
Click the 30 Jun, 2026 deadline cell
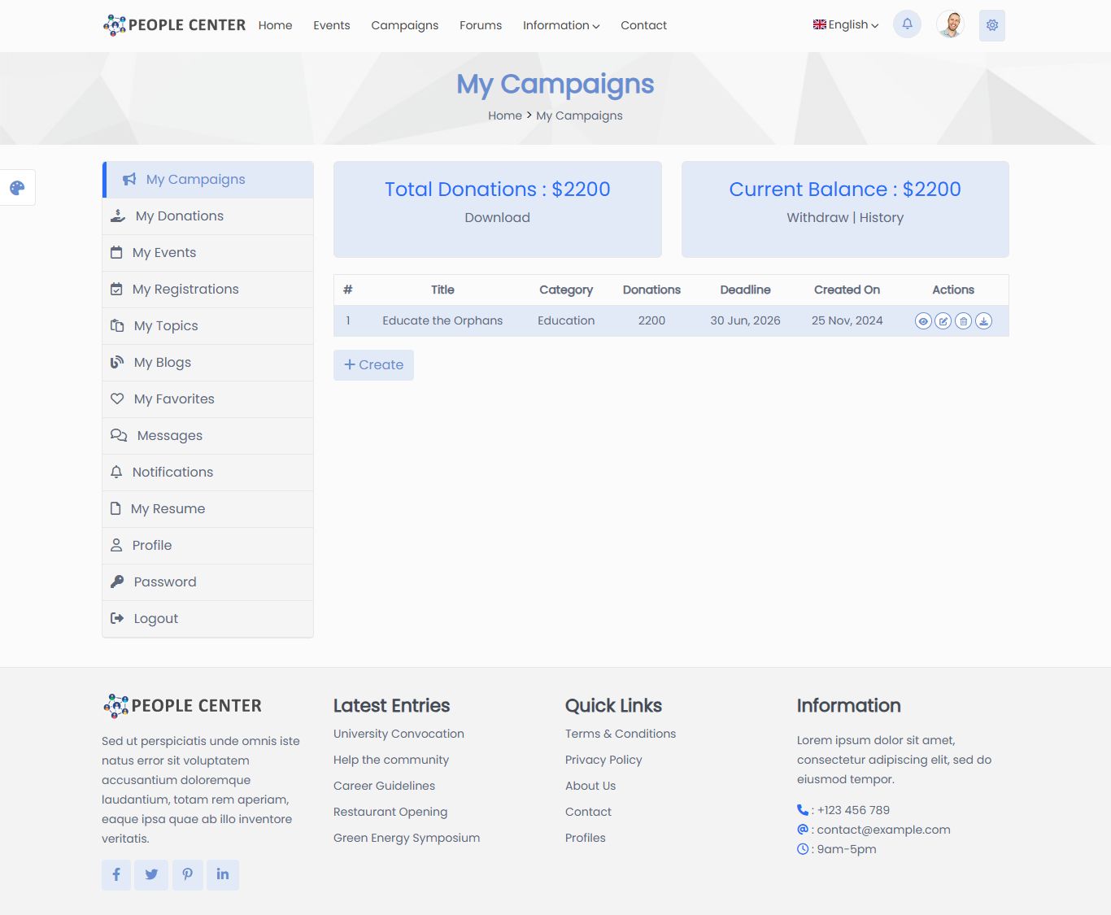tap(745, 320)
